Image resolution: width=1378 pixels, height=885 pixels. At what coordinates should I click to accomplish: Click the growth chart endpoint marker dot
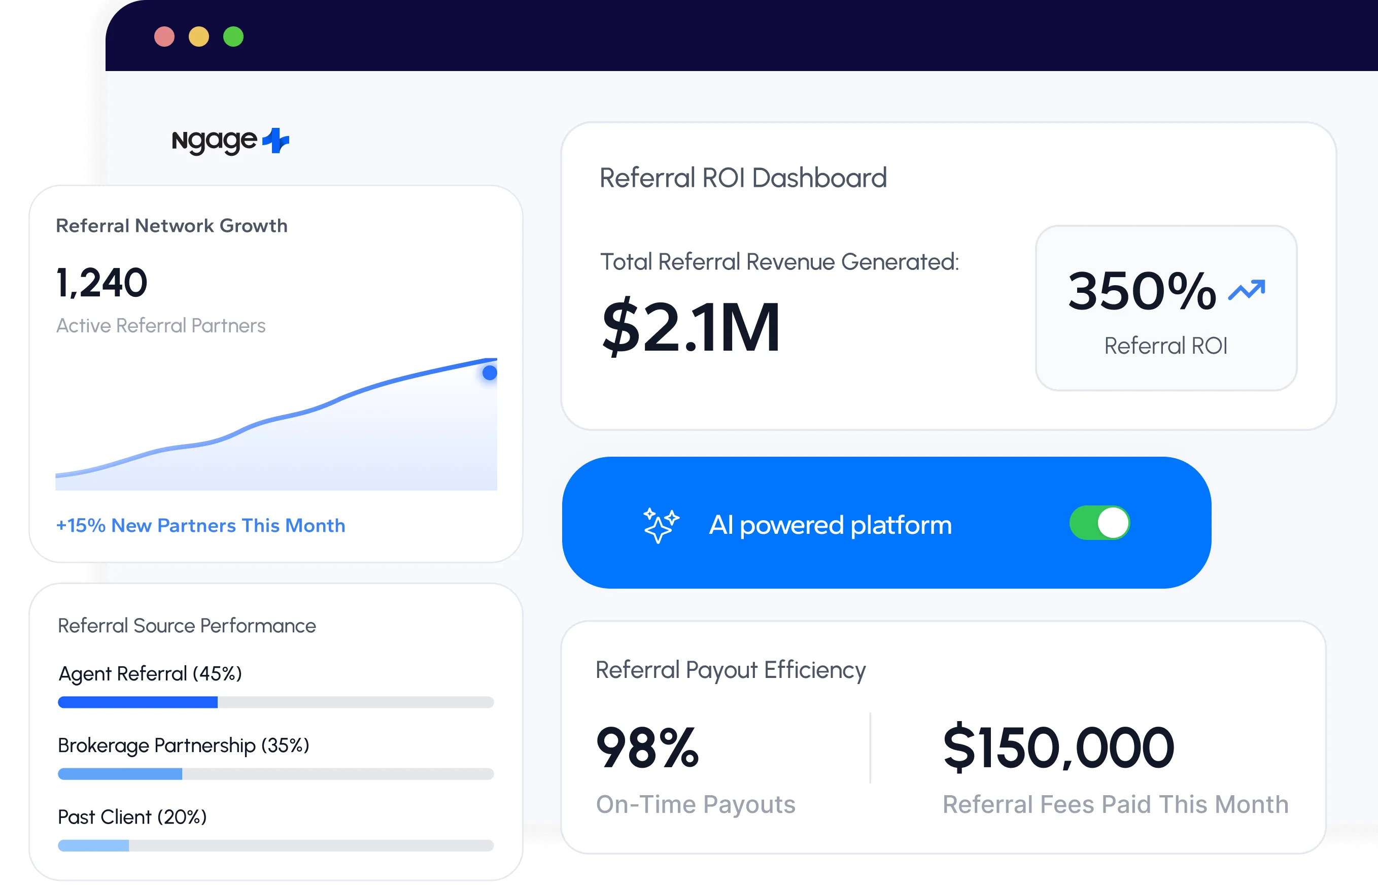click(x=490, y=373)
